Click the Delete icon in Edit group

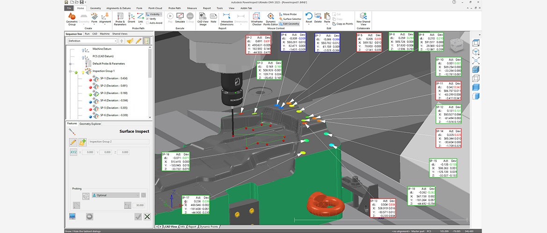click(x=318, y=18)
